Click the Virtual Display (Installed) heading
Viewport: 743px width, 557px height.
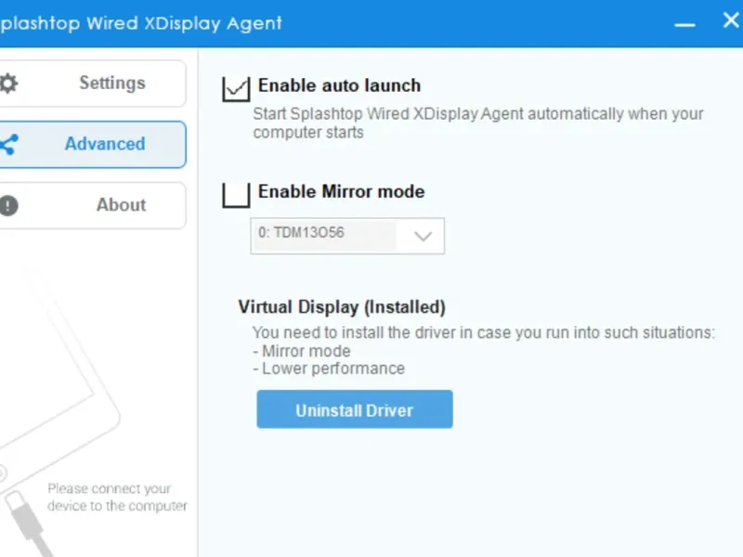point(342,307)
